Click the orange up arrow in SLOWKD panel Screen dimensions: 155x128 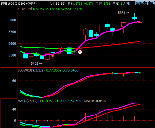(x=123, y=75)
